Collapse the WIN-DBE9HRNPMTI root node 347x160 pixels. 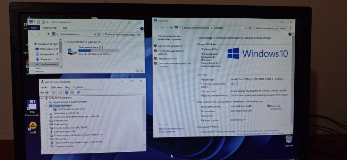click(43, 98)
